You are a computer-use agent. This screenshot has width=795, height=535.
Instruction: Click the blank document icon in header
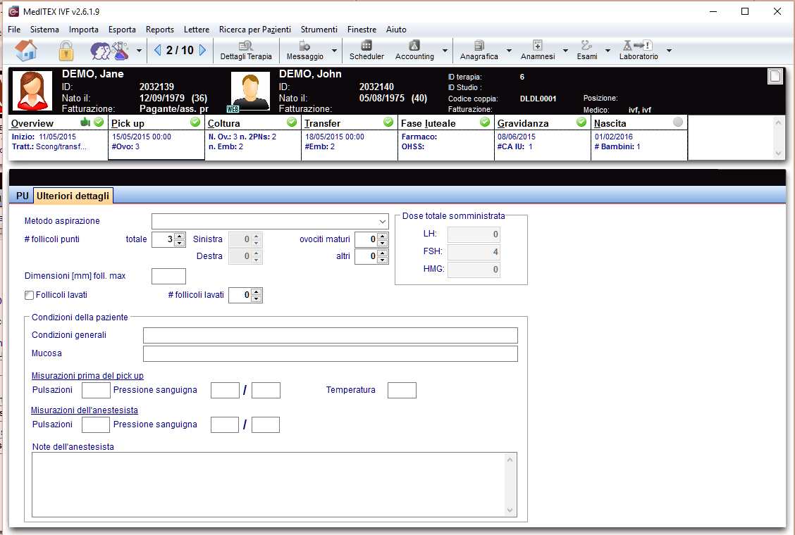(775, 77)
